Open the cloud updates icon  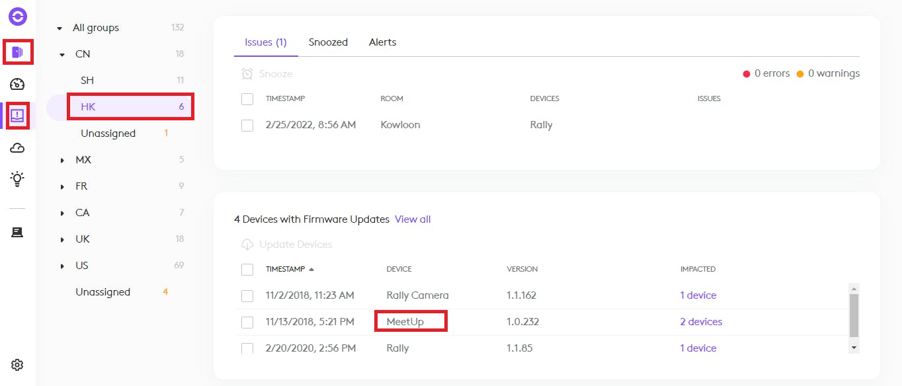(18, 148)
